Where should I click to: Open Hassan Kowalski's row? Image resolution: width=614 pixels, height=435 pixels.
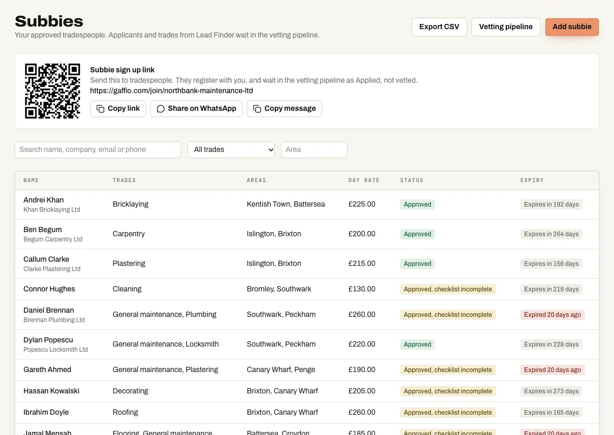pyautogui.click(x=307, y=391)
